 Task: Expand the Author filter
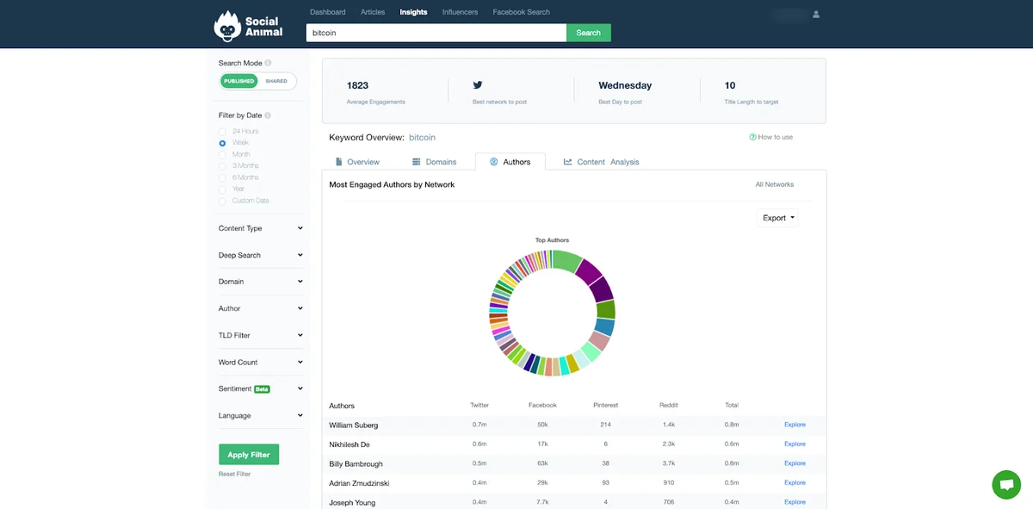pyautogui.click(x=261, y=308)
